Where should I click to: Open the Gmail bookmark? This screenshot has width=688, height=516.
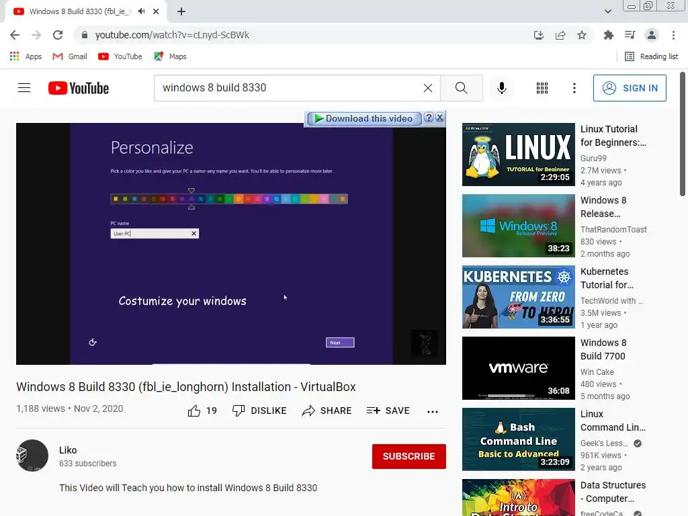click(70, 56)
